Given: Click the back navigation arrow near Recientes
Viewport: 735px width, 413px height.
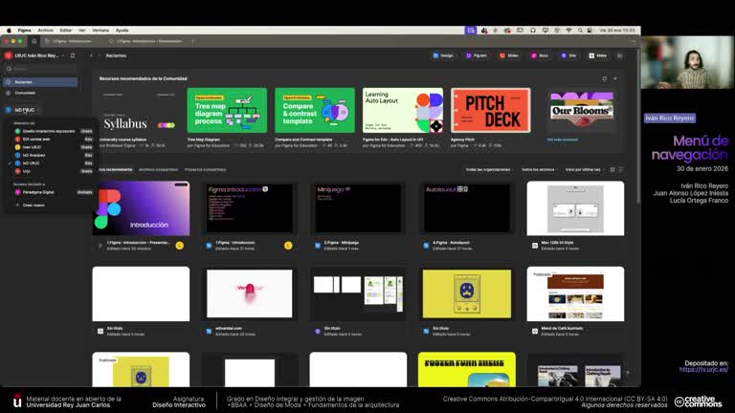Looking at the screenshot, I should [91, 55].
